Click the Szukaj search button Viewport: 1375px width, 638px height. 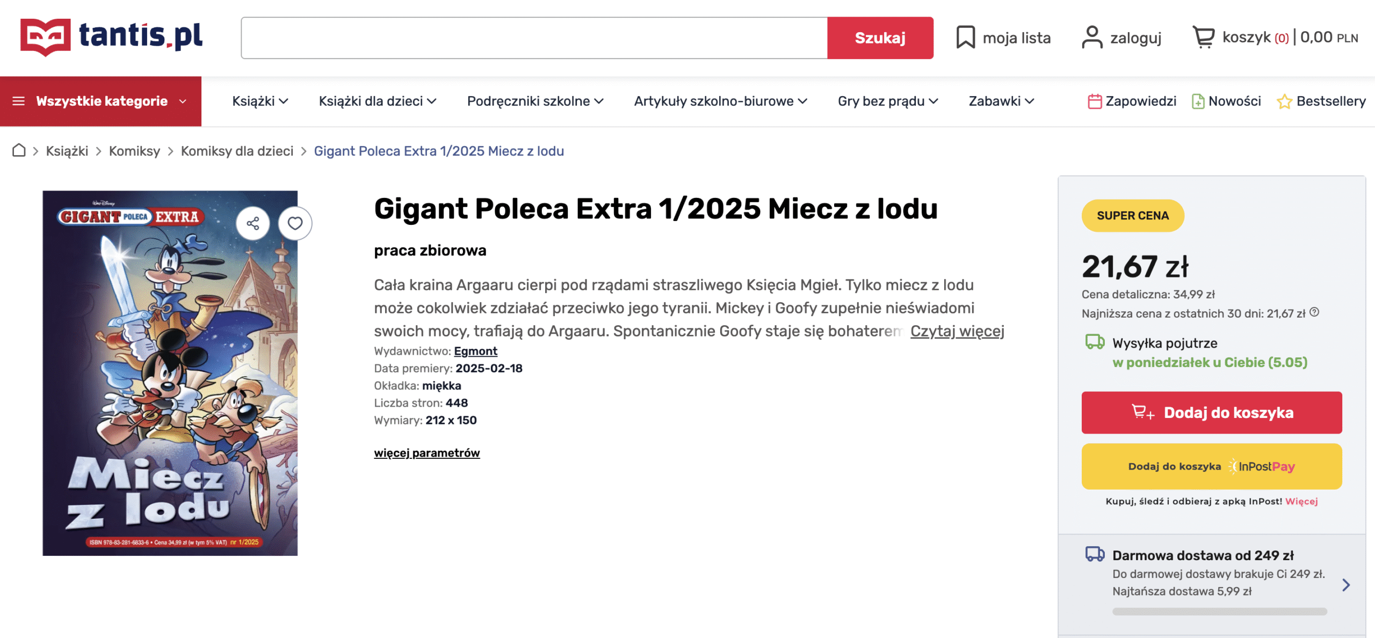click(880, 38)
